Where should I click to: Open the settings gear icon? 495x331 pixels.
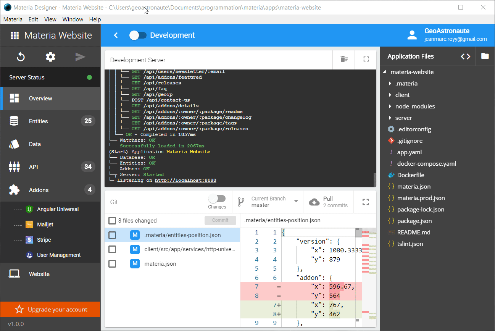pyautogui.click(x=50, y=57)
